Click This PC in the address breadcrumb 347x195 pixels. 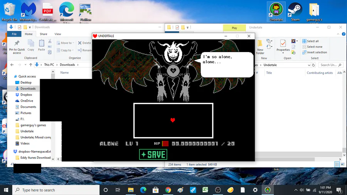coord(49,65)
